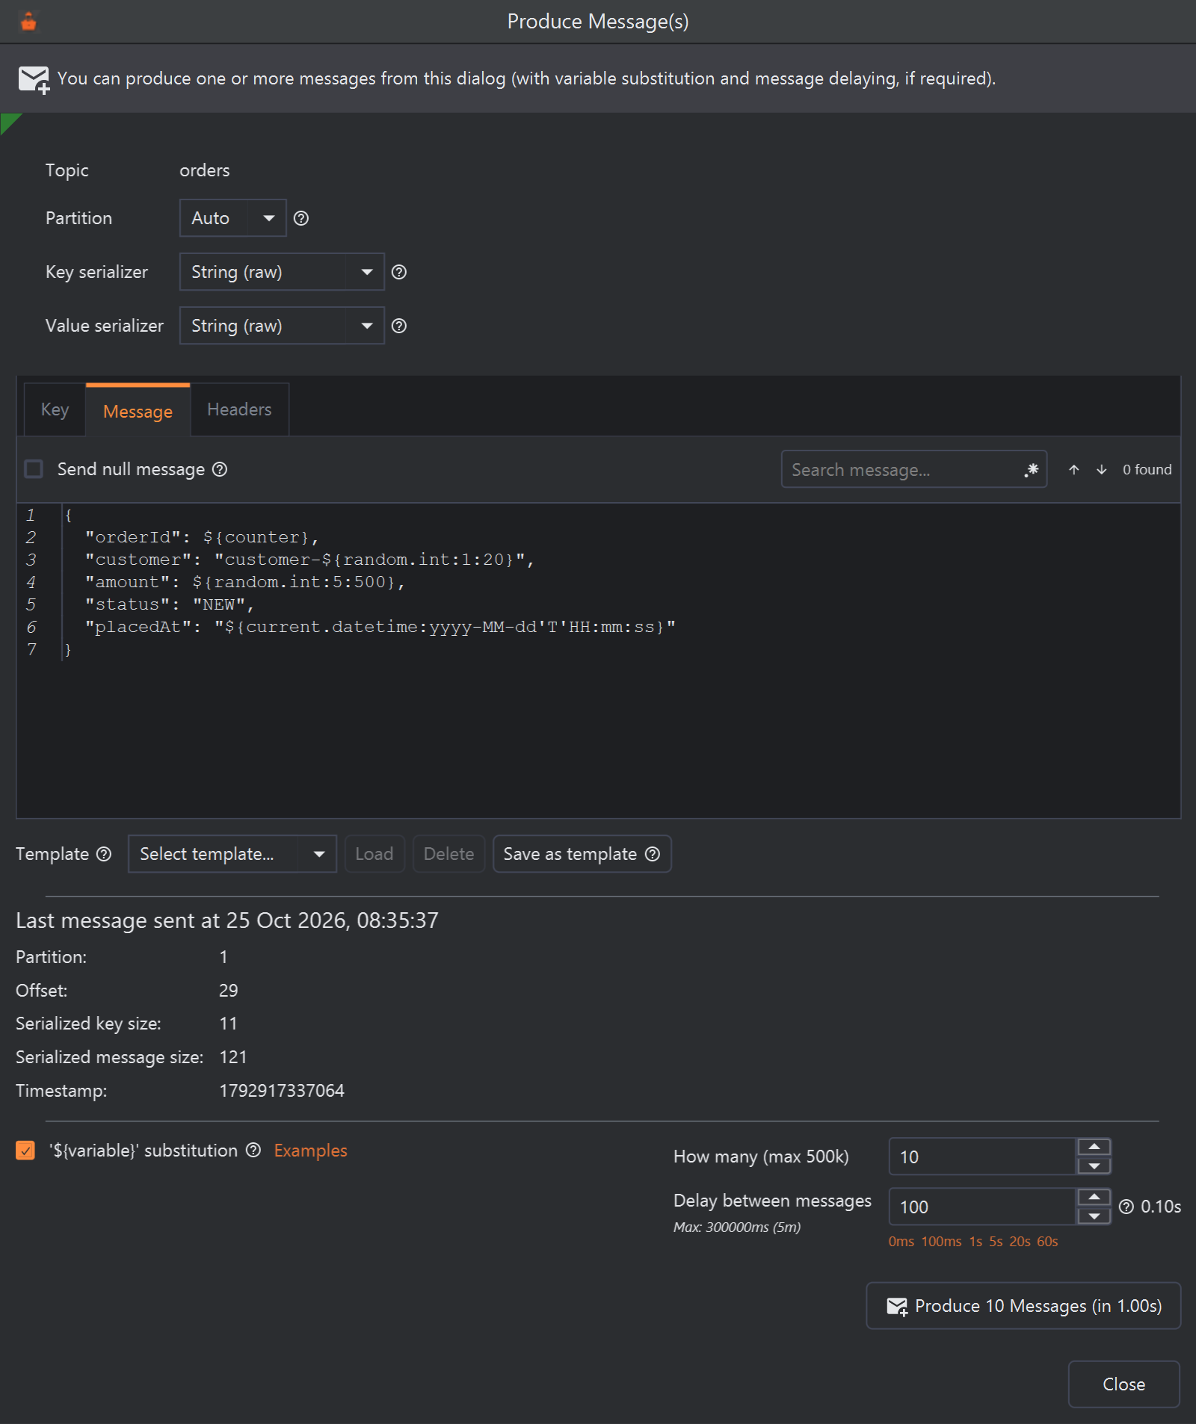The image size is (1196, 1424).
Task: Click the Serialized message size value 121
Action: pos(232,1057)
